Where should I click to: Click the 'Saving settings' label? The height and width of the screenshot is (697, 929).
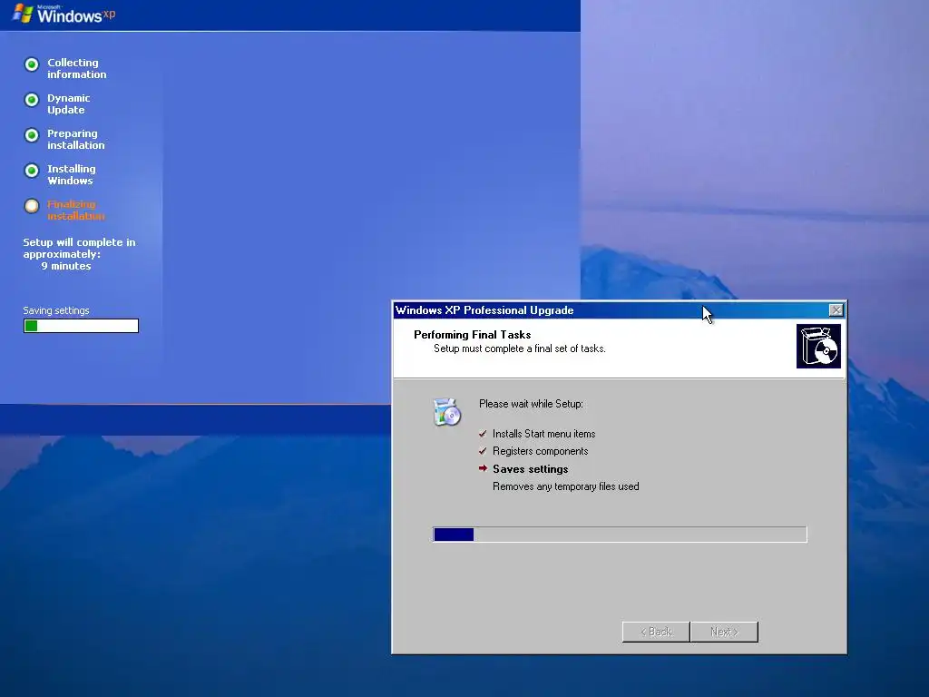coord(56,310)
